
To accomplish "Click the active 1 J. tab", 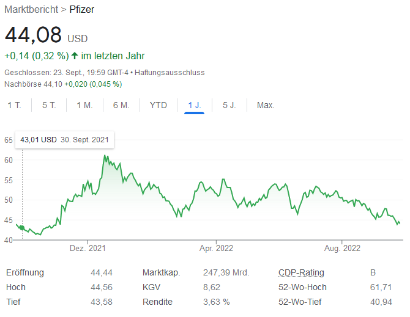I will click(x=194, y=105).
